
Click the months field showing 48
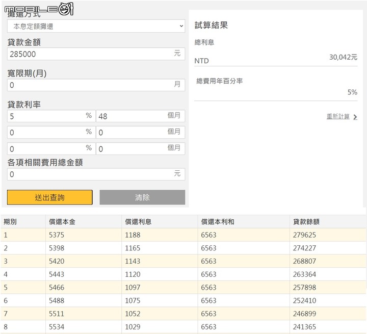[x=141, y=116]
